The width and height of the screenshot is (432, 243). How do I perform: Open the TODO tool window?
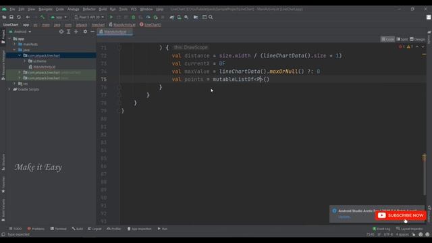15,229
